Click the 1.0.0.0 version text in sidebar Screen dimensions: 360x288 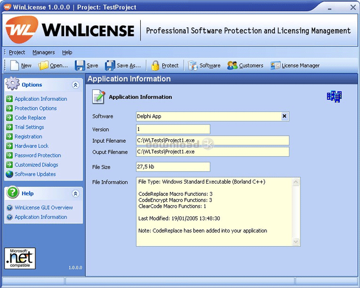click(x=75, y=267)
